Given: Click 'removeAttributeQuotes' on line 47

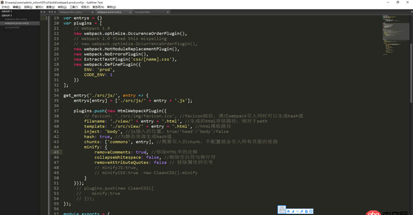Looking at the screenshot, I should point(122,162).
